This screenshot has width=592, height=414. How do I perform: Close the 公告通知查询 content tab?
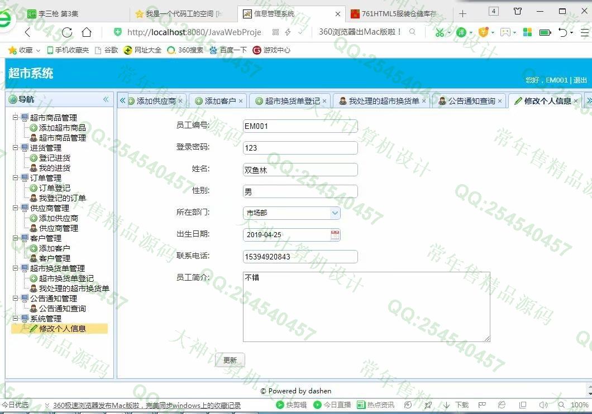click(499, 101)
